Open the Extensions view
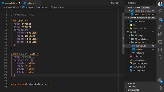Viewport: 164px width, 92px height. click(x=160, y=34)
